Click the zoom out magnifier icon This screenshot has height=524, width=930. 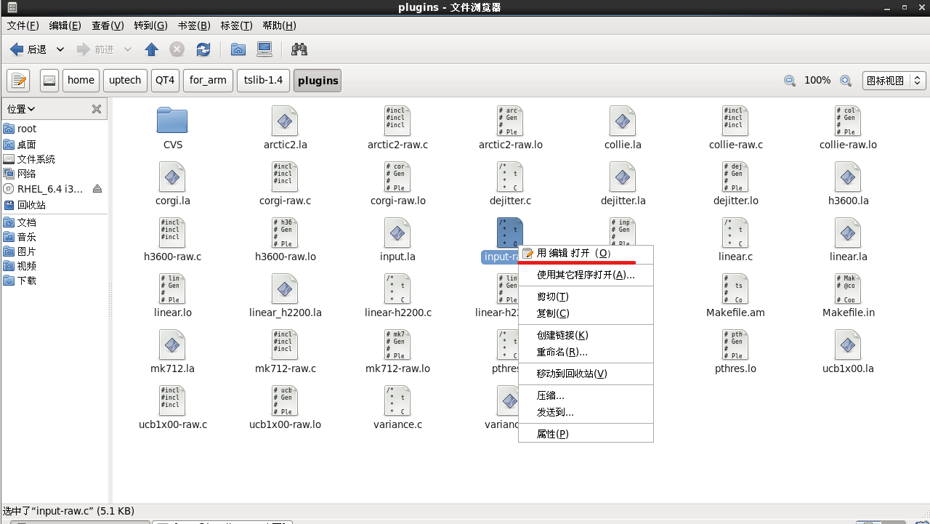click(x=790, y=81)
